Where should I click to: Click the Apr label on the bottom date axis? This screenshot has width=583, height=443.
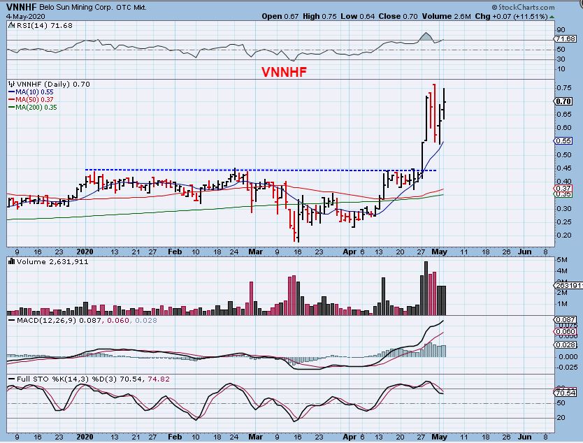(350, 437)
